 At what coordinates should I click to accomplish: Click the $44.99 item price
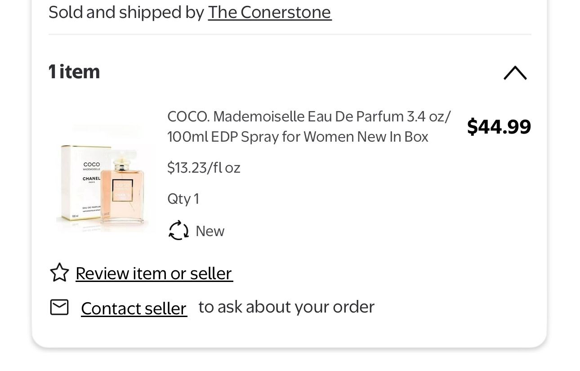click(x=499, y=126)
